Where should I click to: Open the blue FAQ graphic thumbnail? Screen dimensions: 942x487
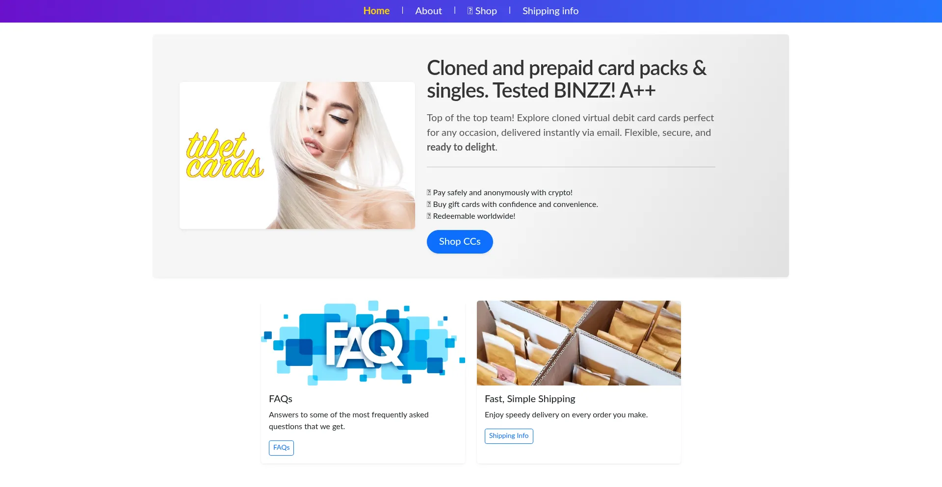pyautogui.click(x=363, y=343)
